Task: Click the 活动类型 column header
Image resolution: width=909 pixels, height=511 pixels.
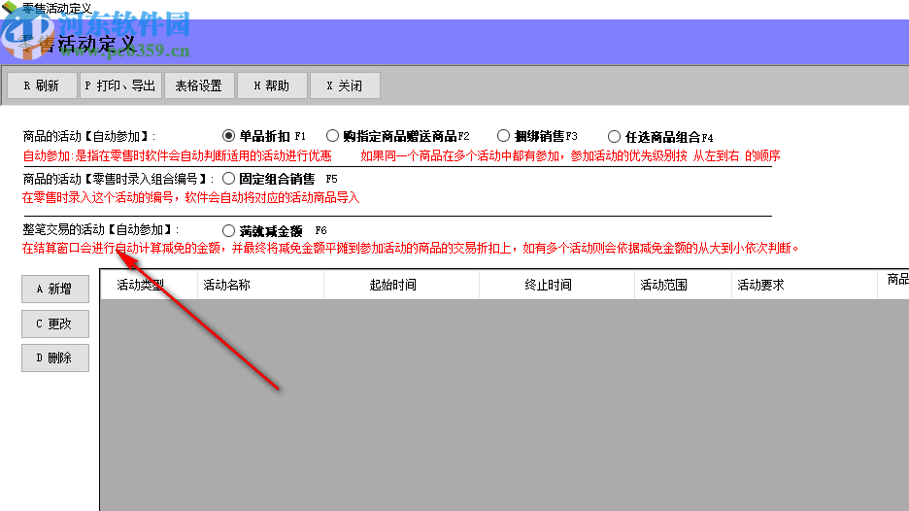Action: pos(149,285)
